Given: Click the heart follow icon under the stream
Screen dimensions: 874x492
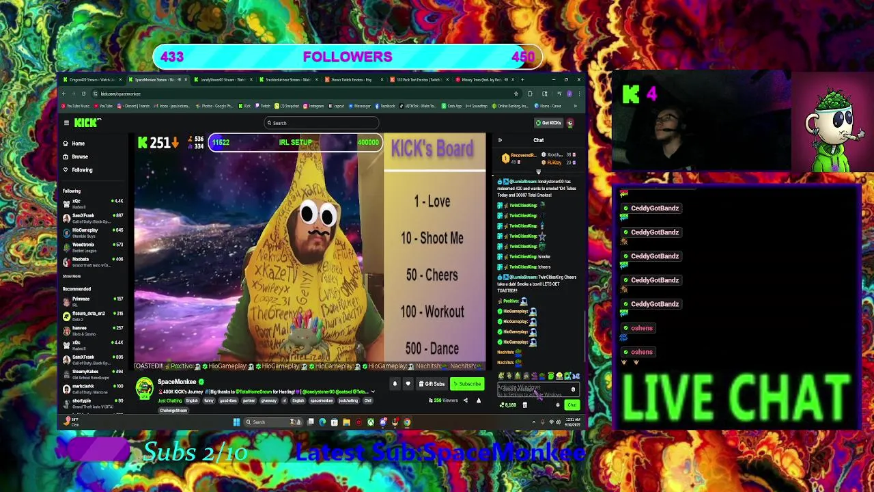Looking at the screenshot, I should click(408, 384).
